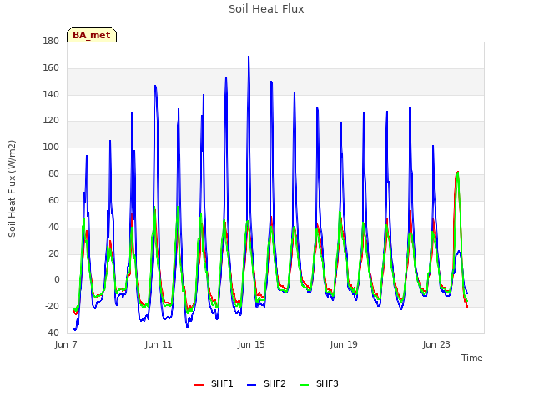Toggle SHF1 series in the legend
This screenshot has height=400, width=534.
click(214, 383)
